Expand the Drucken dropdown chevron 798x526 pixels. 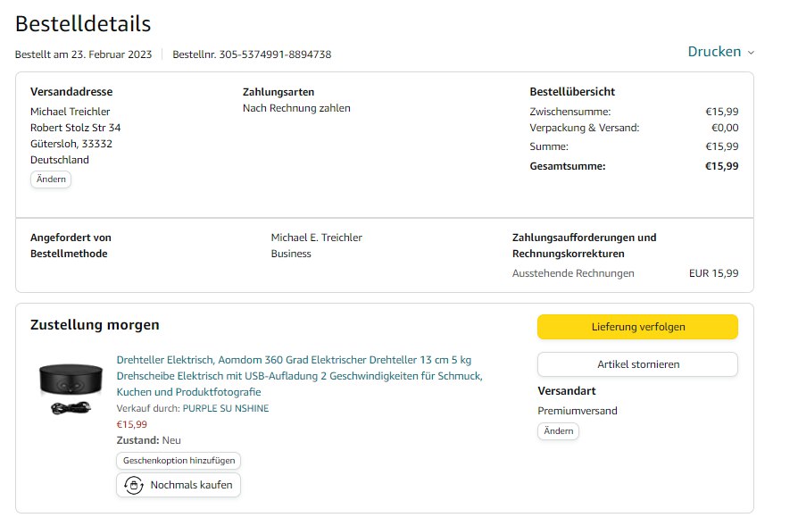tap(751, 53)
